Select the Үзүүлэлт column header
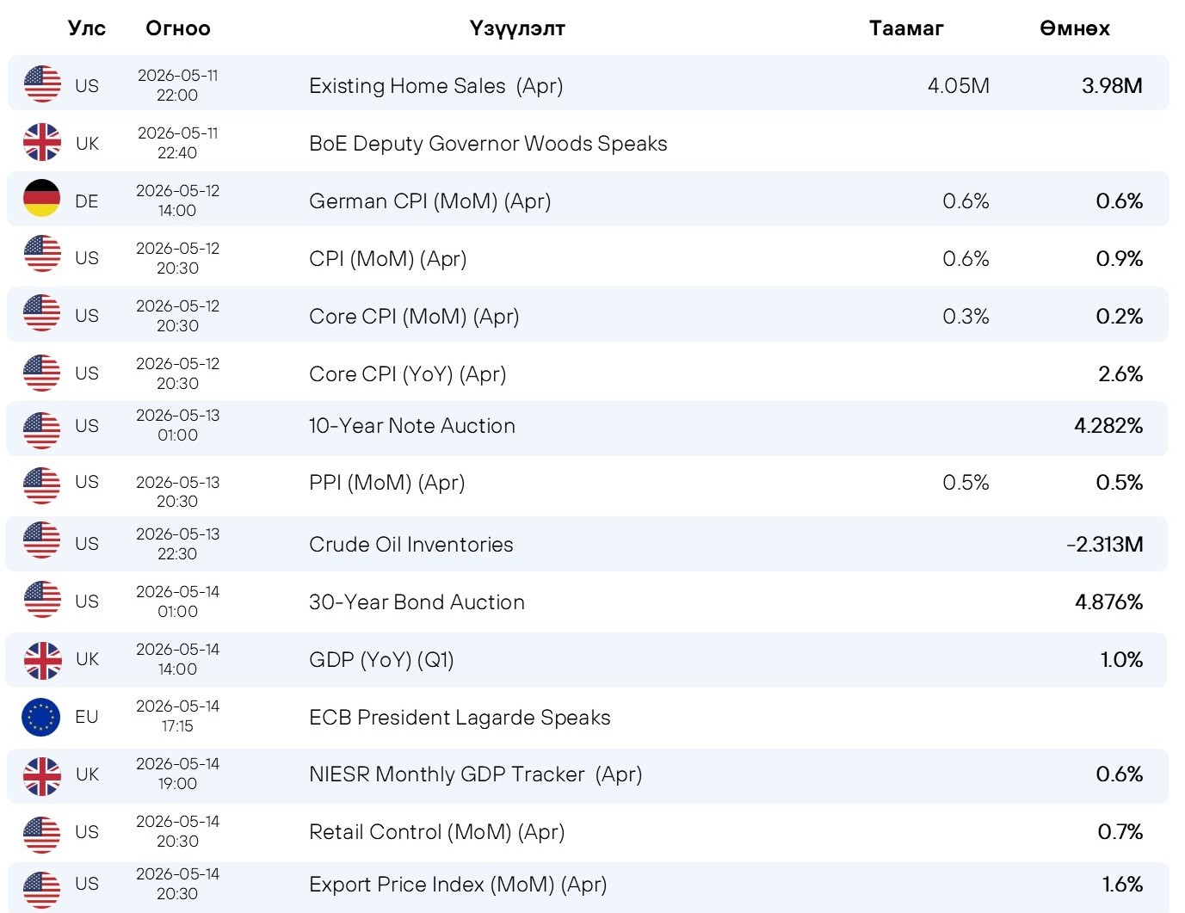This screenshot has height=913, width=1185. click(x=517, y=28)
